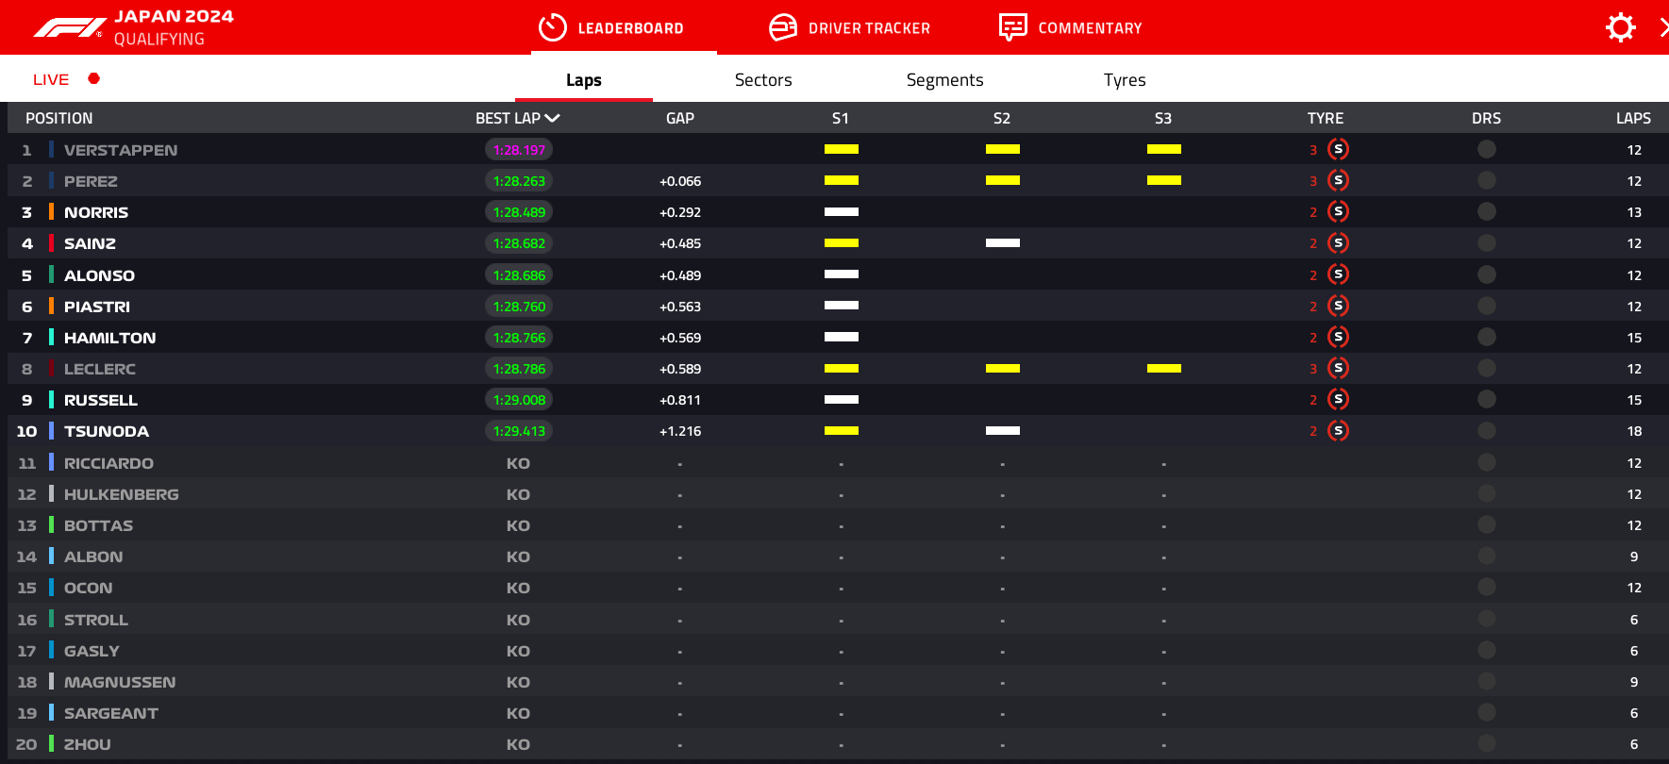Click Tsunoda's lap count of 18
The width and height of the screenshot is (1669, 764).
pos(1634,431)
